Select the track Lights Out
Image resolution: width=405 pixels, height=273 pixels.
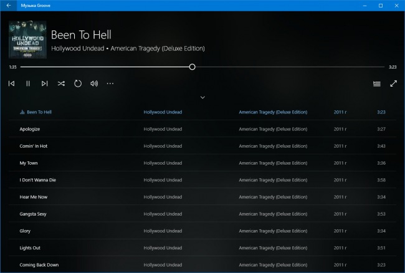click(x=202, y=247)
